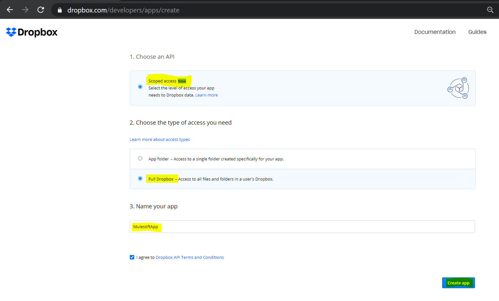
Task: Select the App folder access option
Action: click(140, 158)
